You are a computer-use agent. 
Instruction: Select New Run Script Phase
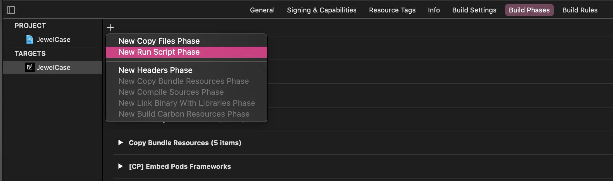click(159, 52)
